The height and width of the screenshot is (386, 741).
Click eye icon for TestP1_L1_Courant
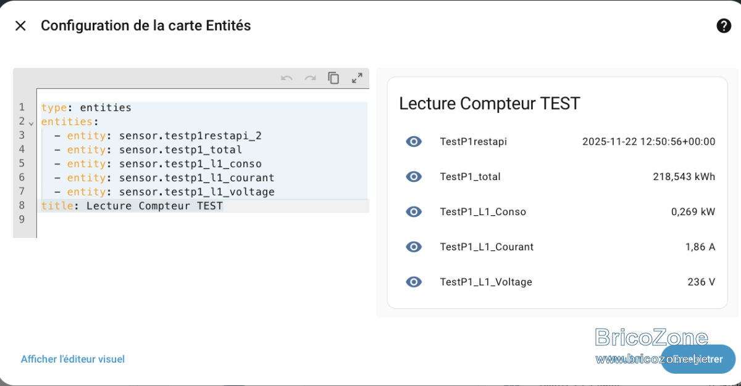pyautogui.click(x=414, y=247)
